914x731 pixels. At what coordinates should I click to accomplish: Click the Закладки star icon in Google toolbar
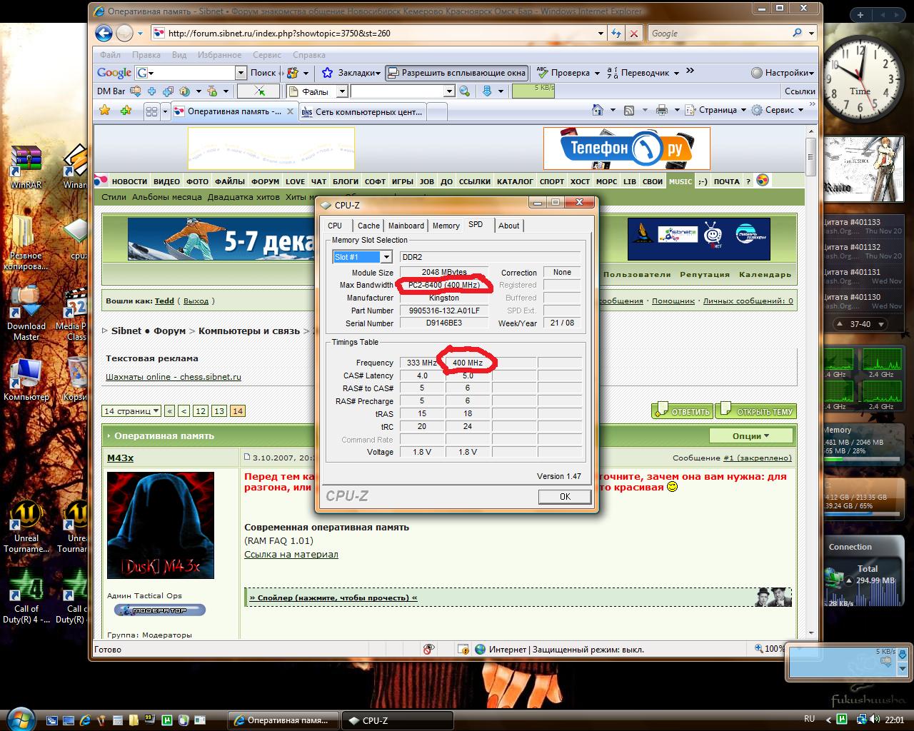click(x=327, y=72)
